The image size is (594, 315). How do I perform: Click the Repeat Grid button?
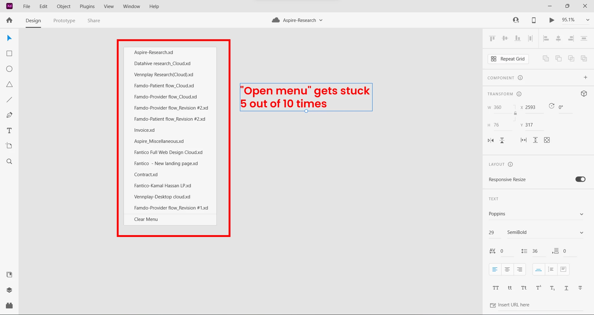(x=508, y=59)
